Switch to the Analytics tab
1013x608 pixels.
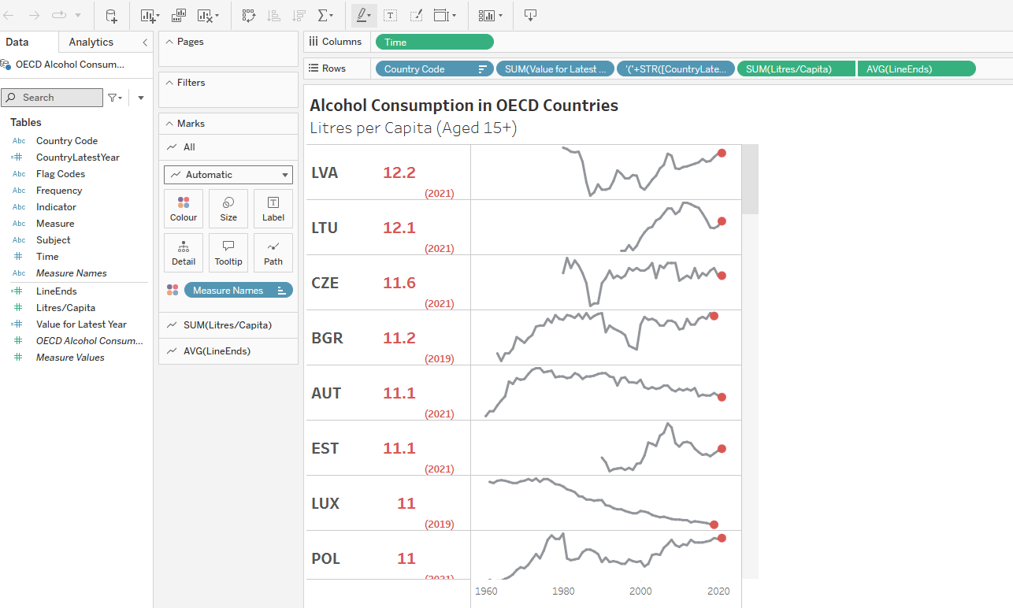tap(91, 42)
